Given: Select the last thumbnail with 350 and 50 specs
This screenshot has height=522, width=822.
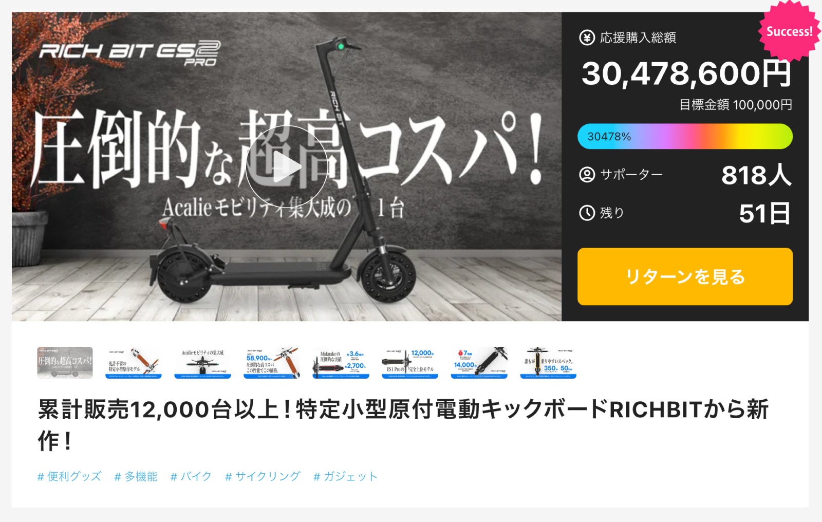Looking at the screenshot, I should [548, 363].
